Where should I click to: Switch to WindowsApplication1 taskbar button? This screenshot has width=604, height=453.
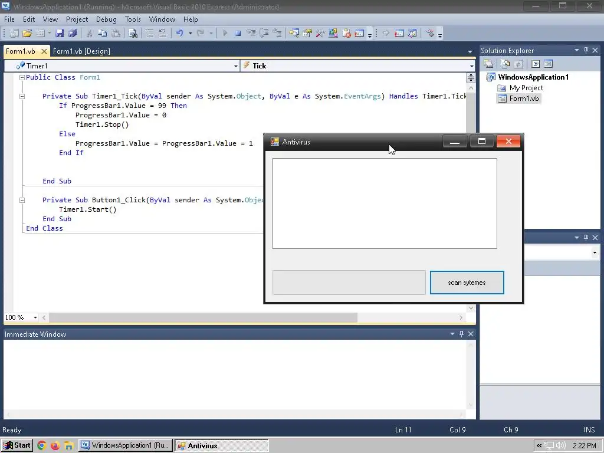[x=125, y=445]
